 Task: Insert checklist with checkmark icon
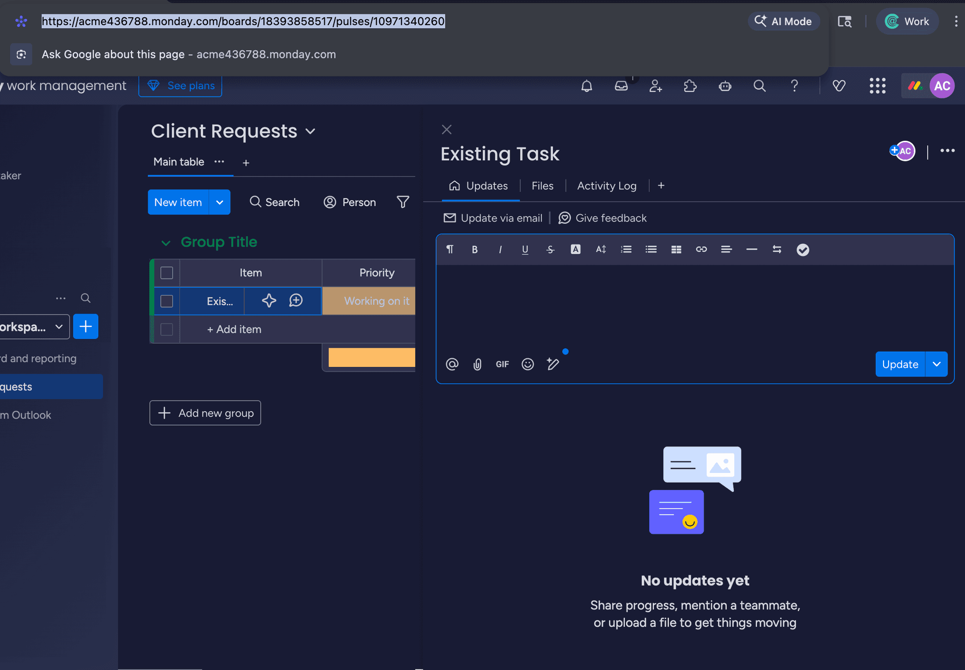(x=803, y=250)
